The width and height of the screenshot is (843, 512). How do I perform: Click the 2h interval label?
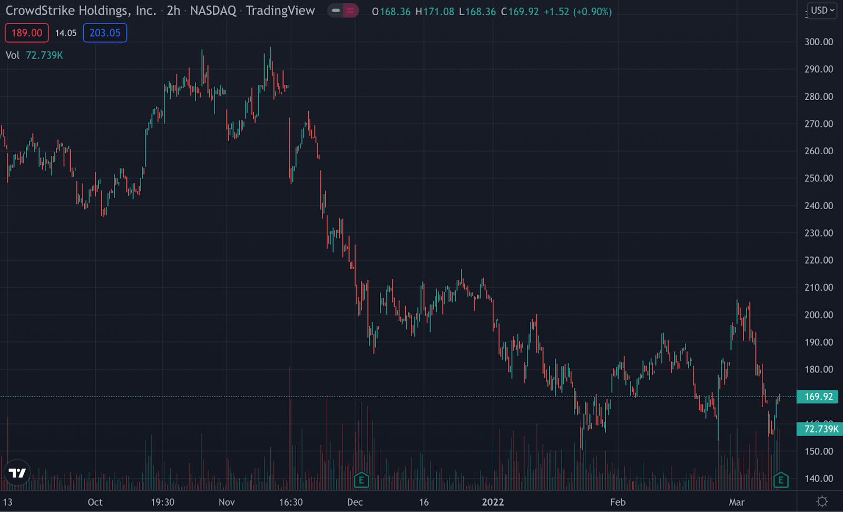coord(173,11)
